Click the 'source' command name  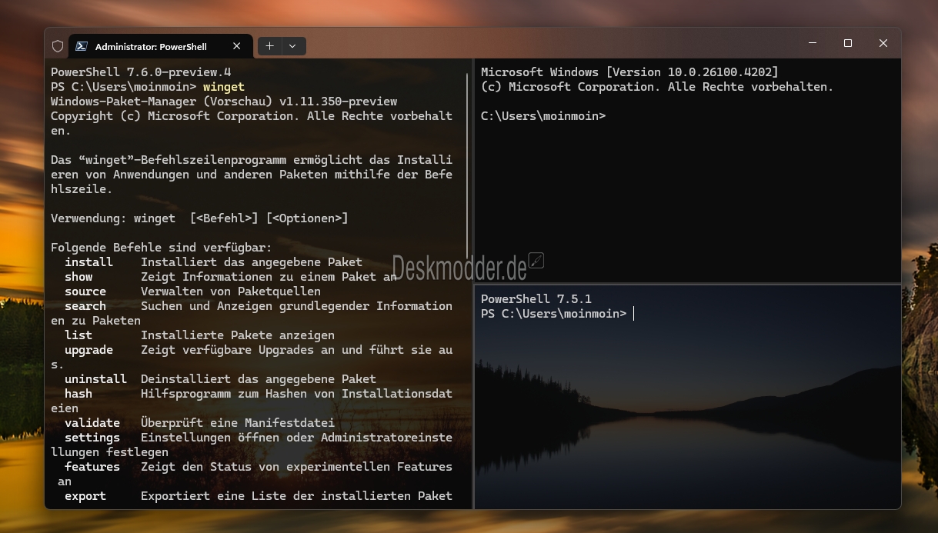click(85, 291)
